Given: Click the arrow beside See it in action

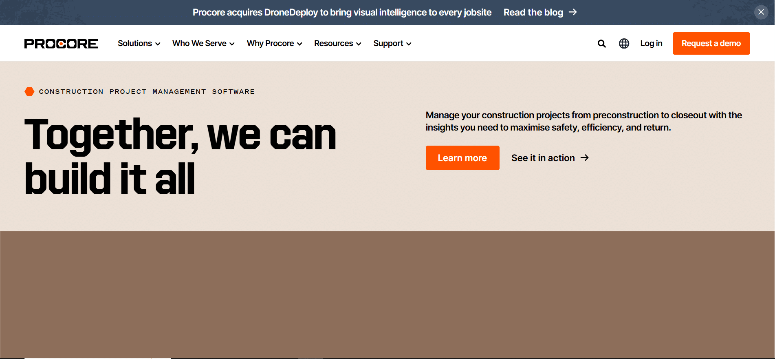Looking at the screenshot, I should (585, 158).
